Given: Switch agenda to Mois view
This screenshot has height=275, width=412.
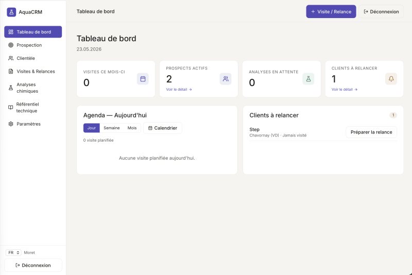Looking at the screenshot, I should [x=132, y=128].
